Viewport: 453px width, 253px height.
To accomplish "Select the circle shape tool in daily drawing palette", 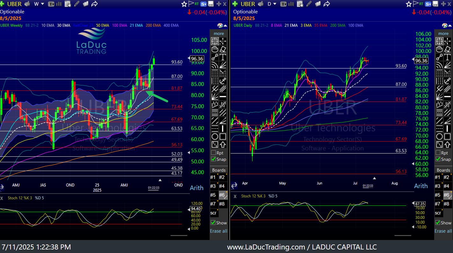I will tap(439, 137).
